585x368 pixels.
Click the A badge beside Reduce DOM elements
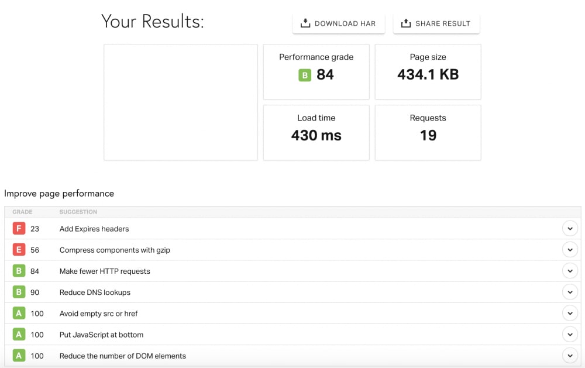click(x=19, y=356)
